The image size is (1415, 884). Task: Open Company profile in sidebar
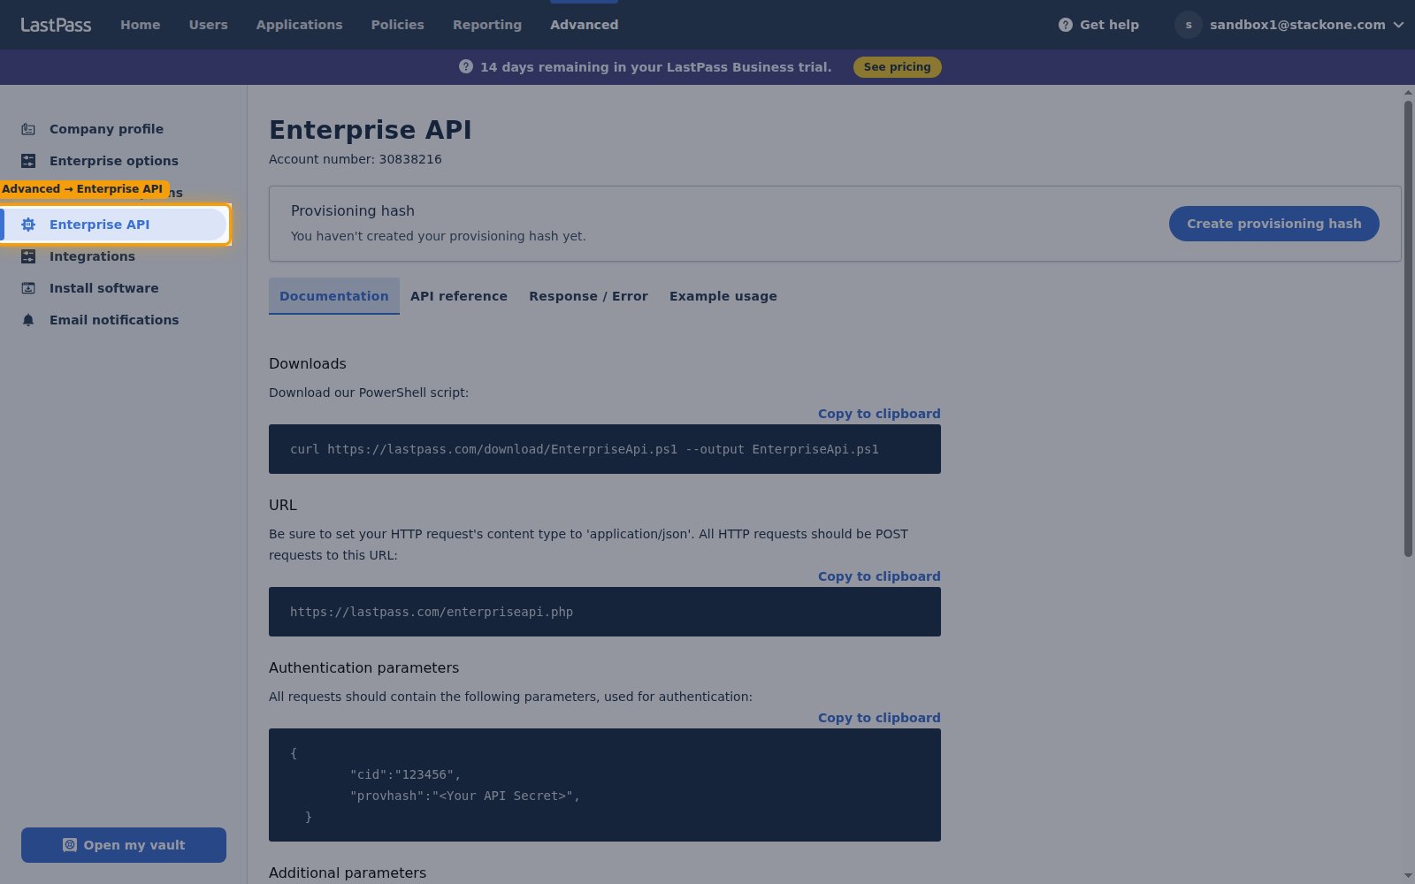[x=106, y=129]
